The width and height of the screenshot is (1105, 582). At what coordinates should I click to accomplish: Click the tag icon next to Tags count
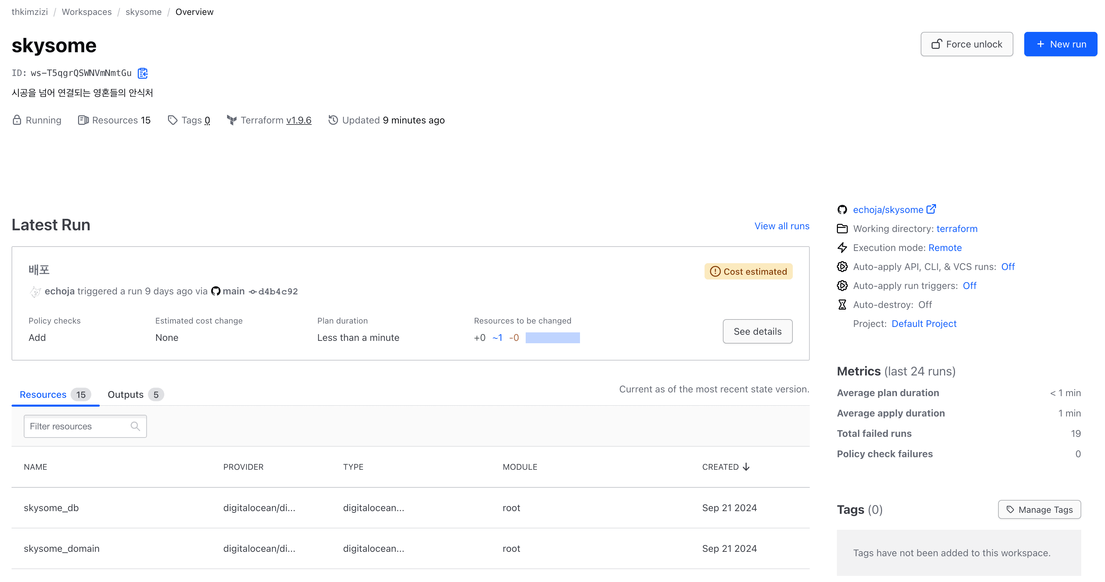coord(173,120)
